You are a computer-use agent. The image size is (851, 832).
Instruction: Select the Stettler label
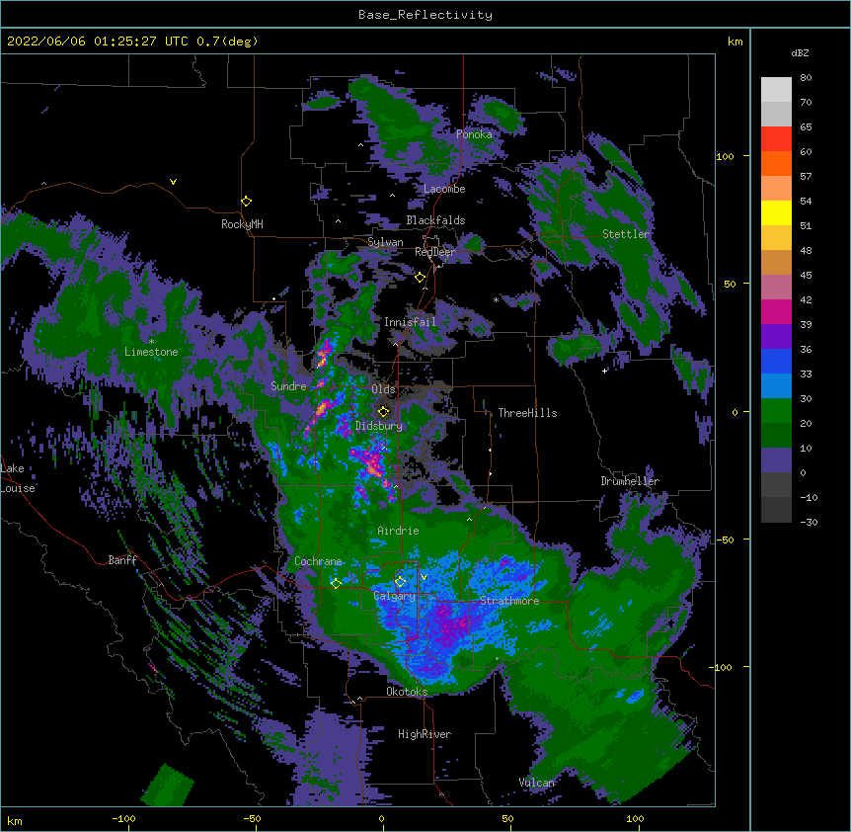click(x=626, y=234)
